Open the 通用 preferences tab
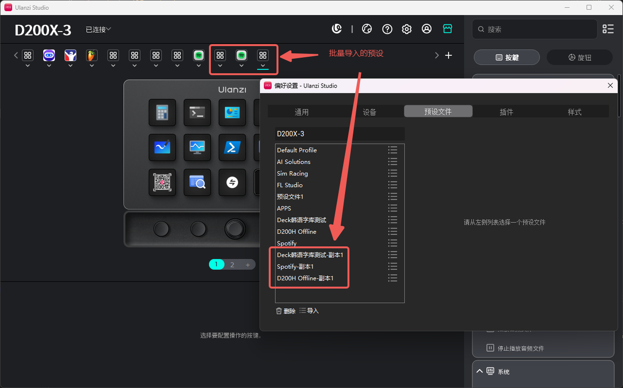Viewport: 623px width, 388px height. pyautogui.click(x=302, y=112)
